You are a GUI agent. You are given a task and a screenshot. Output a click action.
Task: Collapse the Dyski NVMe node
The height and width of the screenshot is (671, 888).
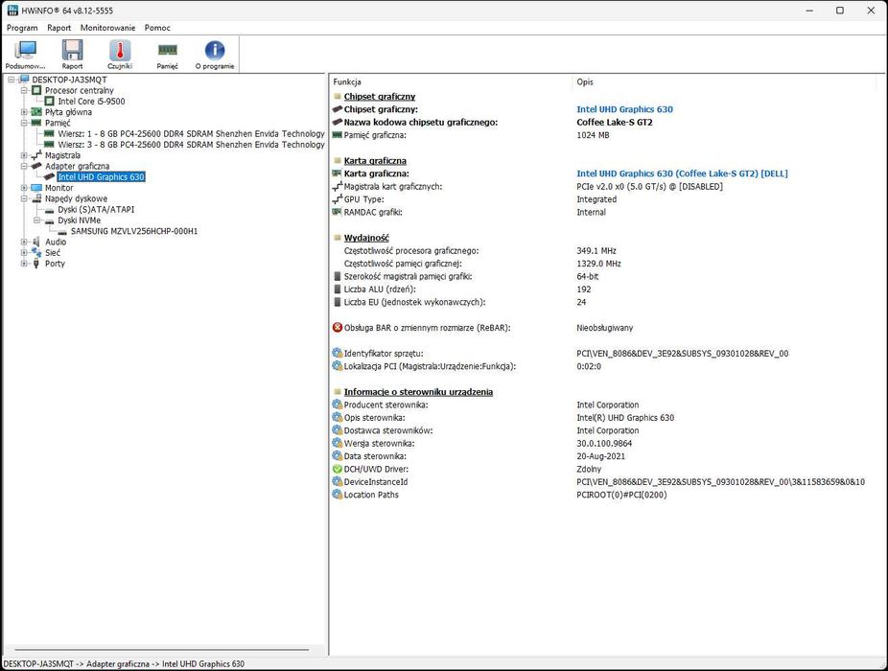(36, 220)
